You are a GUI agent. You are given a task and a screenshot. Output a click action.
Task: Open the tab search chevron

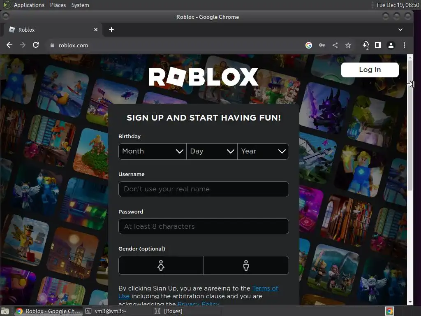400,30
